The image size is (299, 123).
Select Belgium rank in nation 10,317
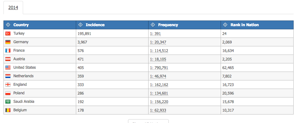[x=228, y=110]
